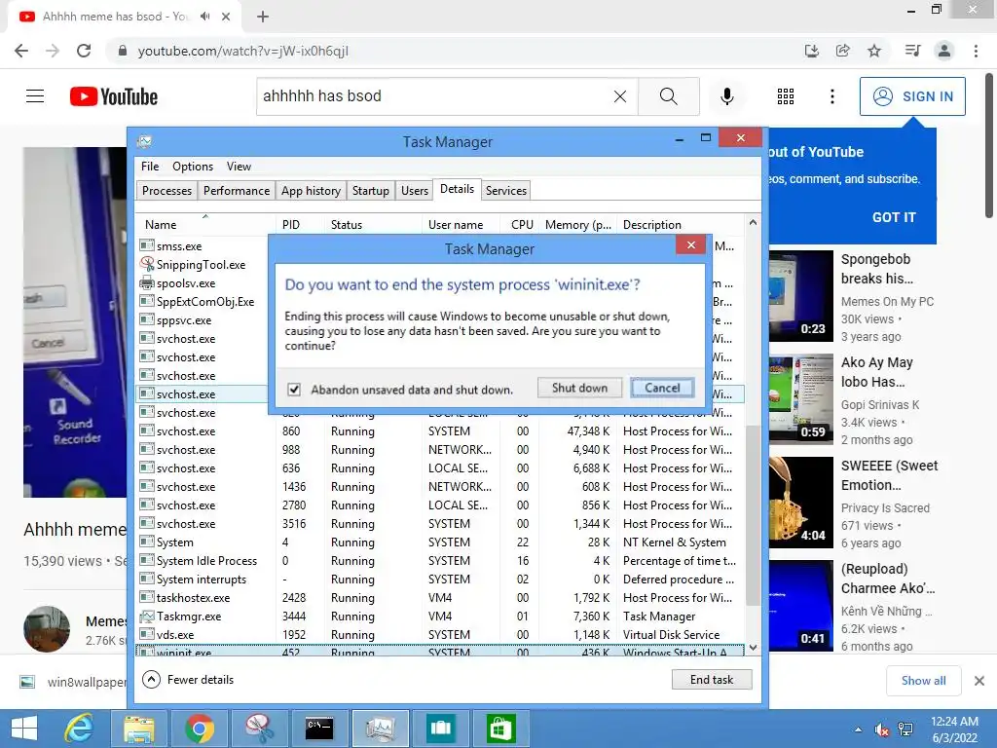
Task: Click the YouTube search magnifier button
Action: coord(668,96)
